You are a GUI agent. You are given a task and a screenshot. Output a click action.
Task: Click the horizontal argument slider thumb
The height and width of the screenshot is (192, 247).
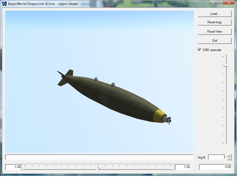[98, 168]
